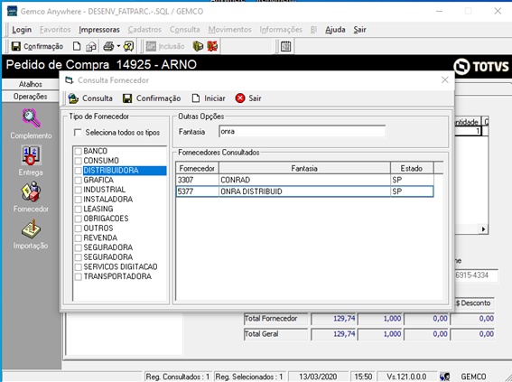Click the status bar network icon
Image resolution: width=512 pixels, height=382 pixels.
pos(444,377)
